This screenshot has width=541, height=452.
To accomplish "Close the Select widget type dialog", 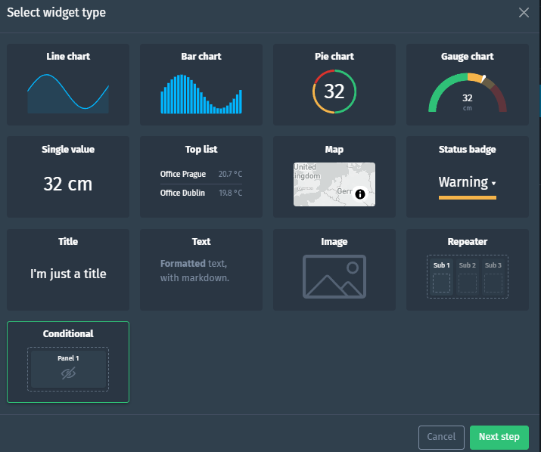I will point(524,12).
